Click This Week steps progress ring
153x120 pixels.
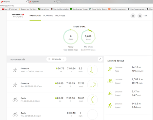[88, 37]
